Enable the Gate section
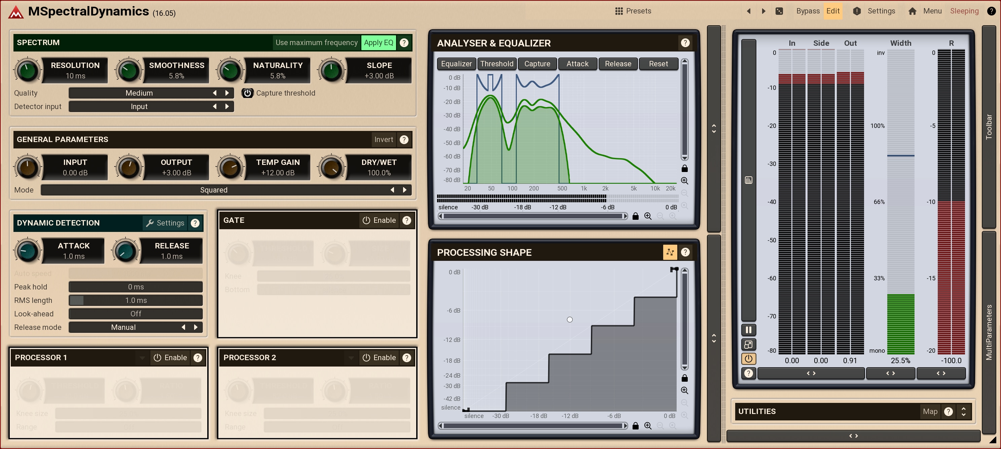Image resolution: width=1001 pixels, height=449 pixels. click(379, 220)
